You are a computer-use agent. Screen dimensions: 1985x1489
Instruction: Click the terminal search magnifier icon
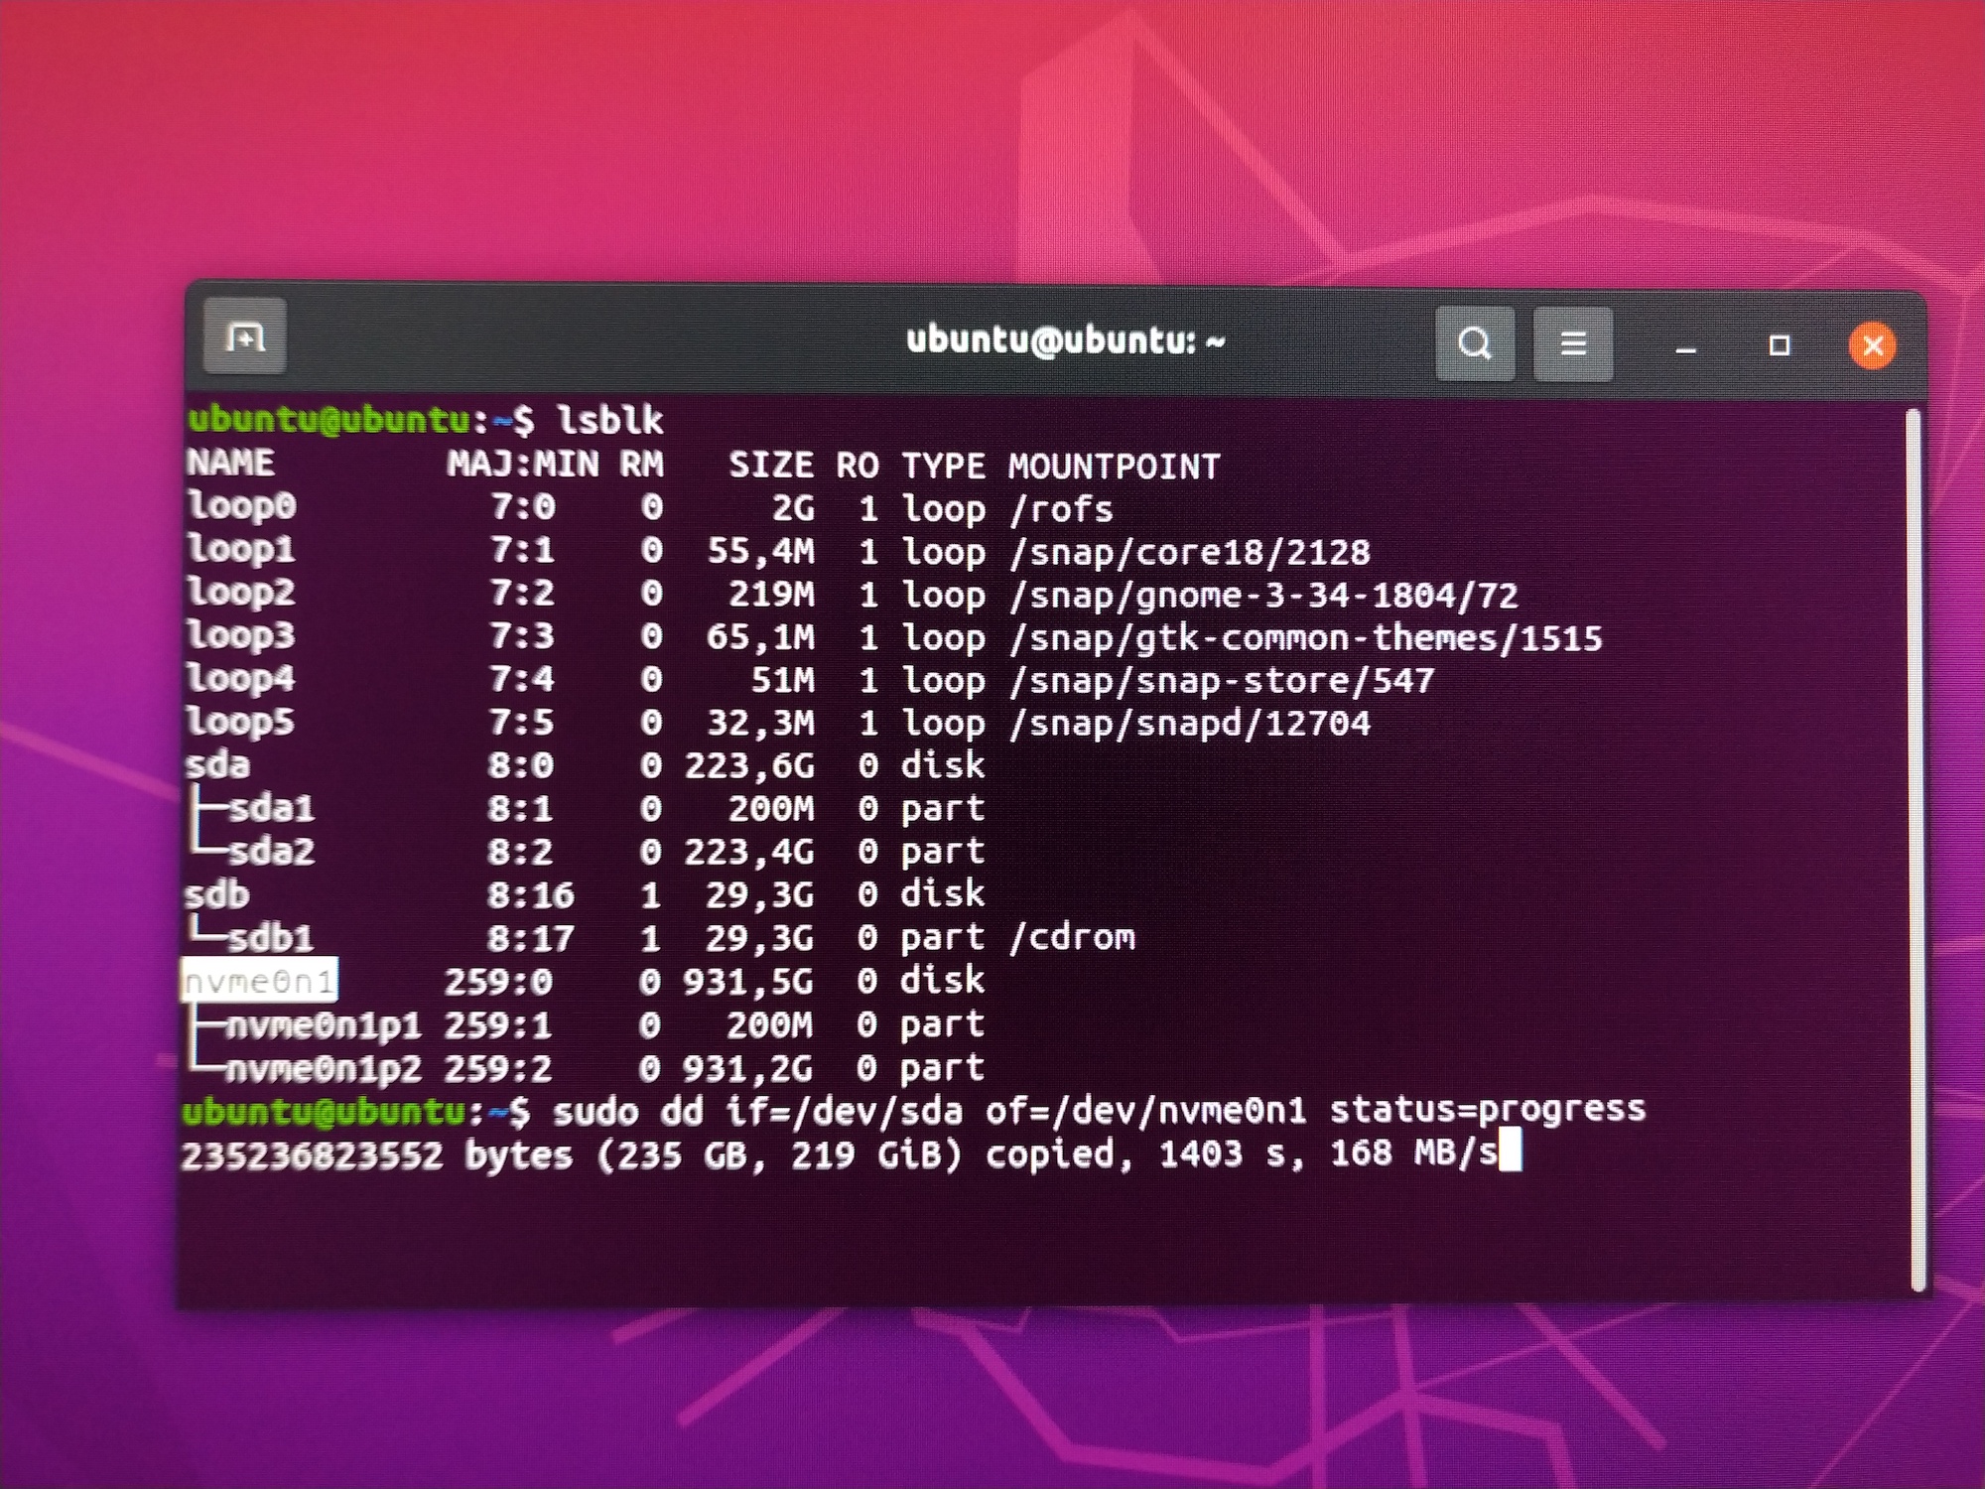pos(1474,343)
